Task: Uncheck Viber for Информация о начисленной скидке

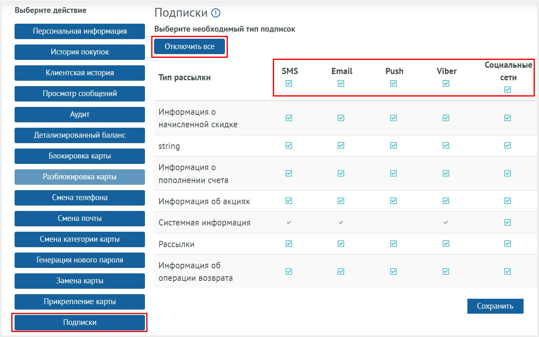Action: point(446,118)
